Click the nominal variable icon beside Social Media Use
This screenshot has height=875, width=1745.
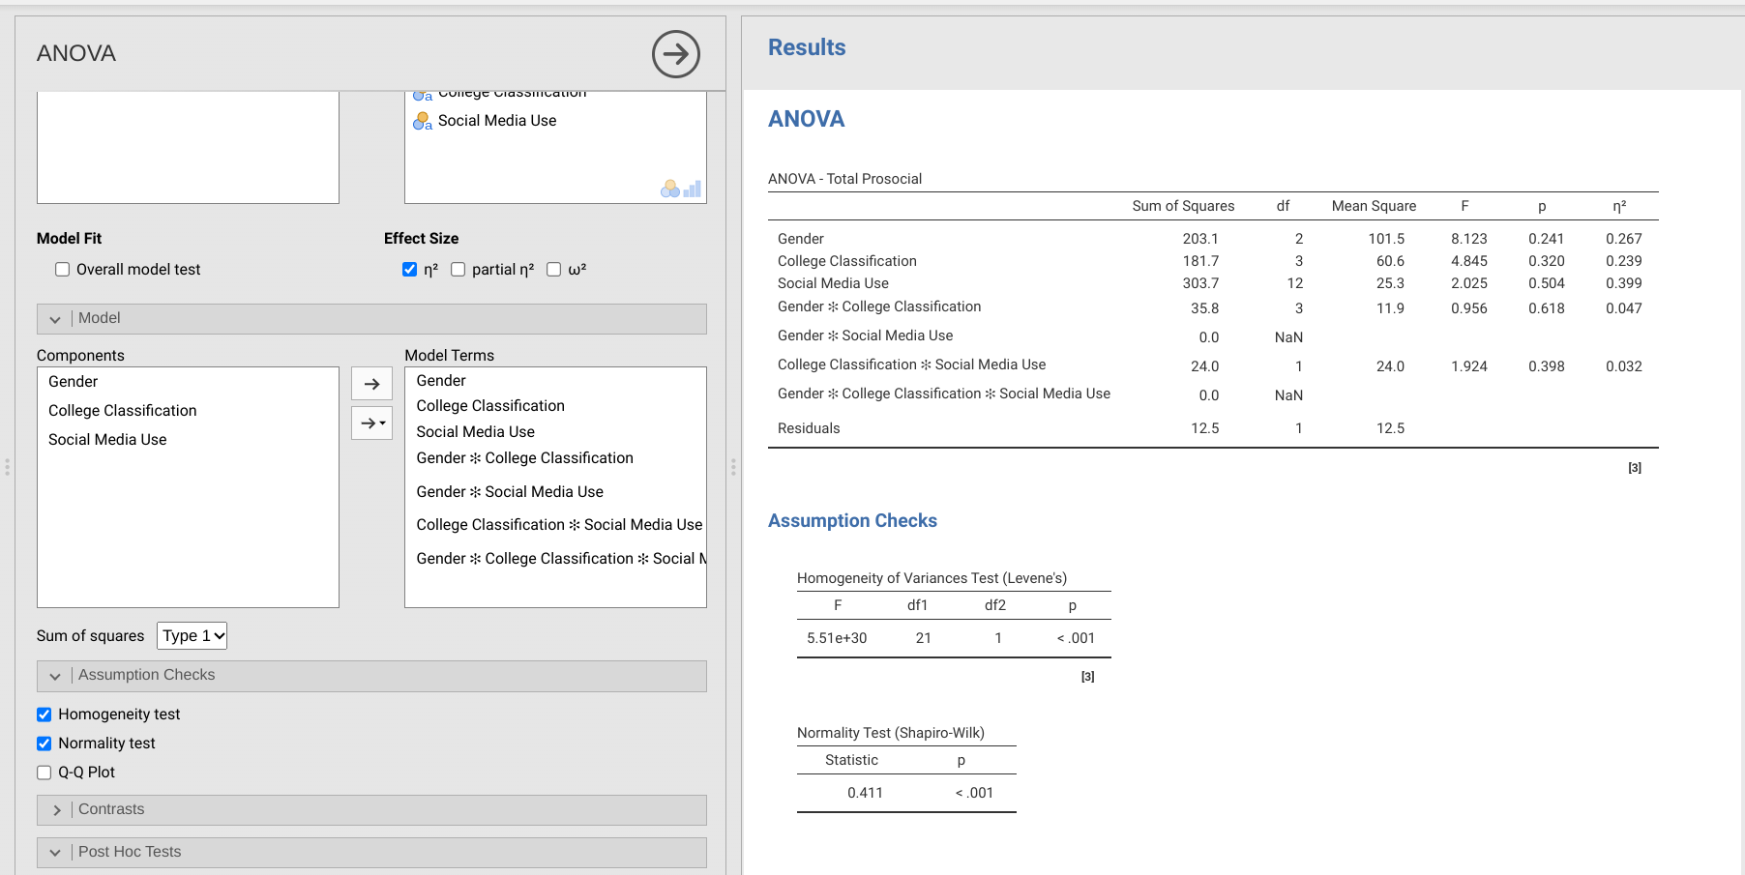(422, 121)
